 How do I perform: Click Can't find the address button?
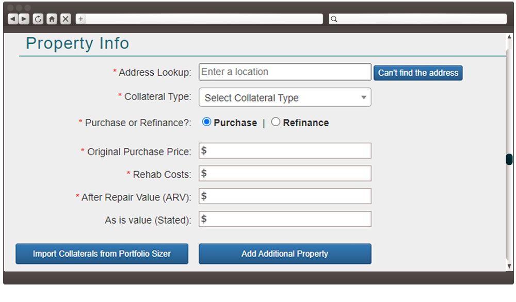point(418,73)
